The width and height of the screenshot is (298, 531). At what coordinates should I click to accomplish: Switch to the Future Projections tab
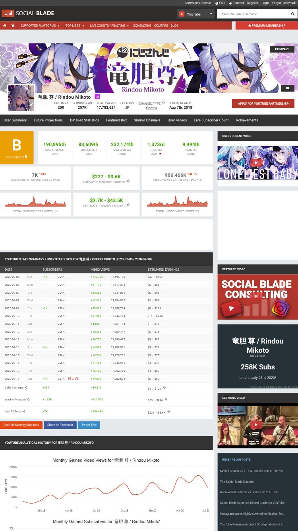[48, 120]
